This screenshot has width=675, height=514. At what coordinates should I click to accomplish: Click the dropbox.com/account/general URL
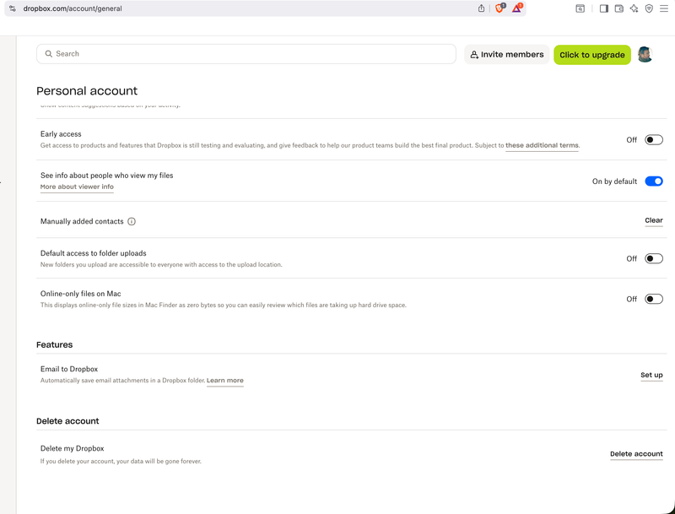[73, 8]
